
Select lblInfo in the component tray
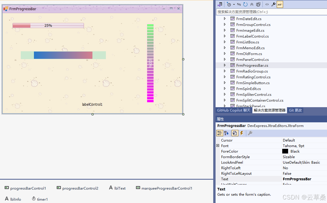13,199
